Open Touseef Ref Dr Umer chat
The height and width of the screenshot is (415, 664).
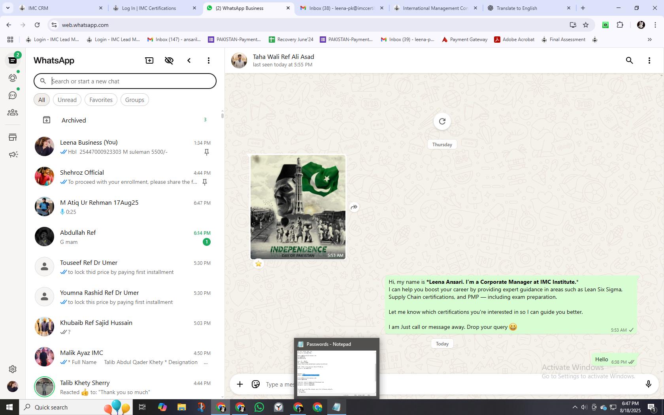click(125, 267)
